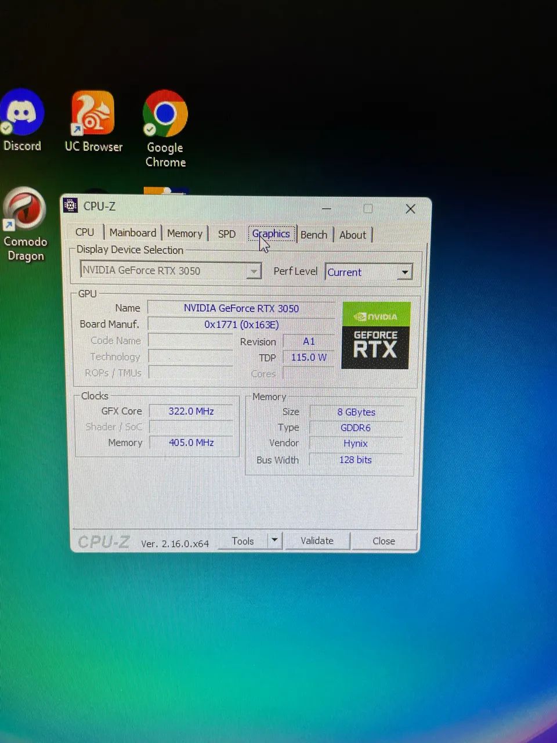The width and height of the screenshot is (557, 743).
Task: Click the Close button in CPU-Z
Action: click(384, 540)
